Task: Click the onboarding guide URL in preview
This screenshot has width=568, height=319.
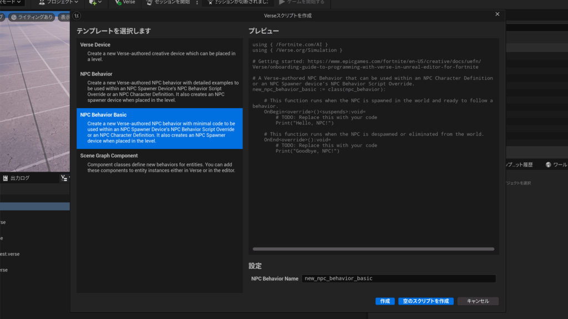Action: 367,64
